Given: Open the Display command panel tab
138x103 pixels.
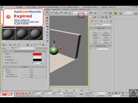Looking at the screenshot, I should pyautogui.click(x=106, y=17).
